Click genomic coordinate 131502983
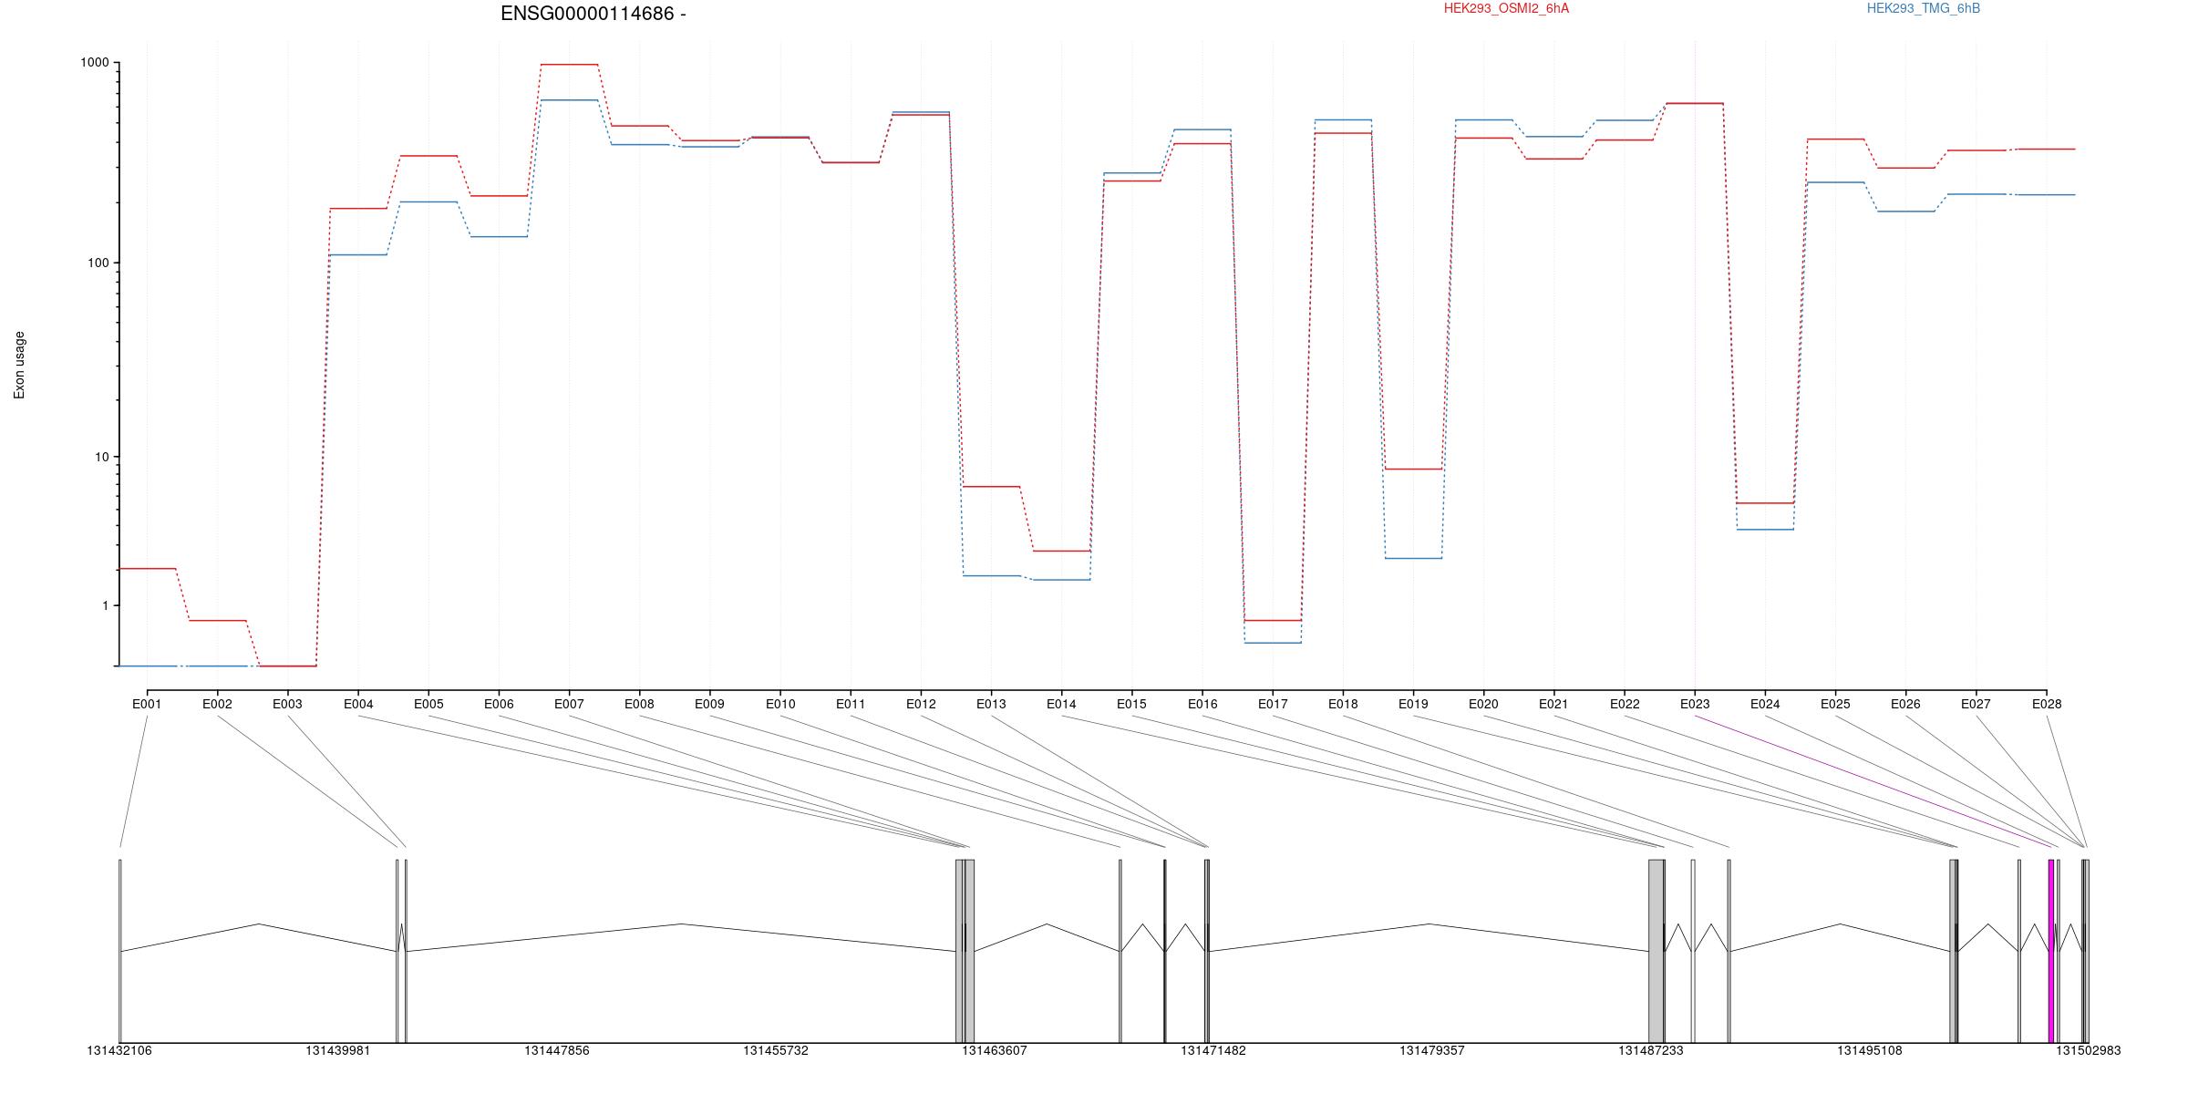 (x=2089, y=1051)
